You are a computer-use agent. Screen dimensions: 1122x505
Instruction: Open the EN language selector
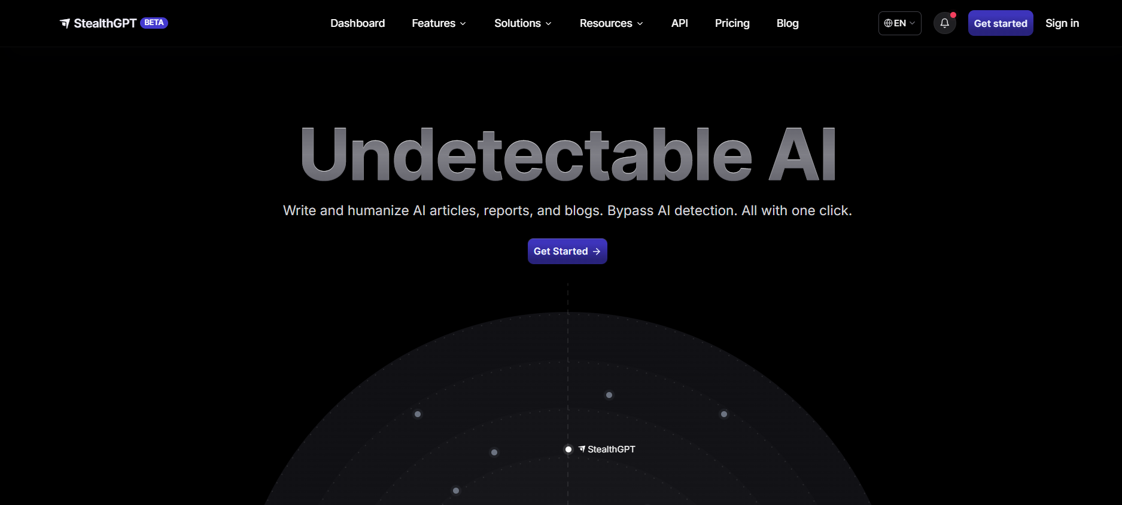899,23
